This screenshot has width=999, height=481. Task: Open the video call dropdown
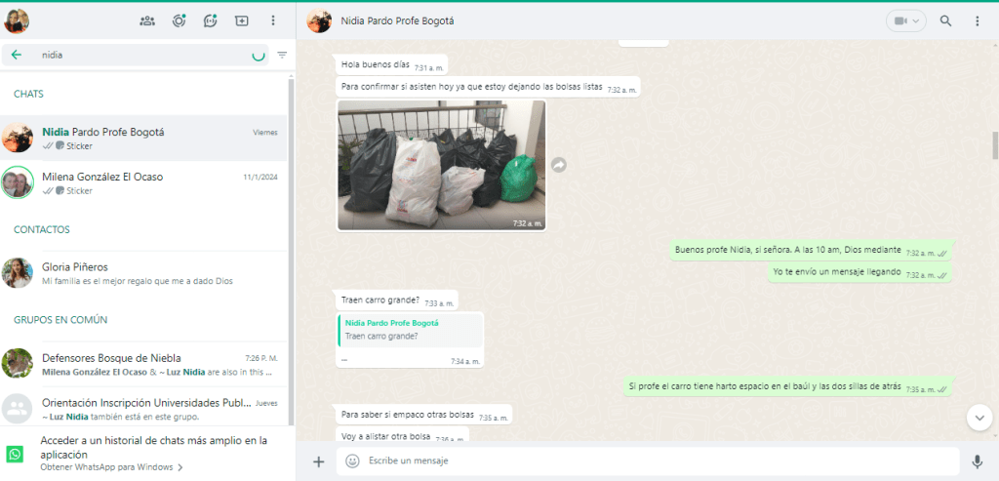[906, 20]
